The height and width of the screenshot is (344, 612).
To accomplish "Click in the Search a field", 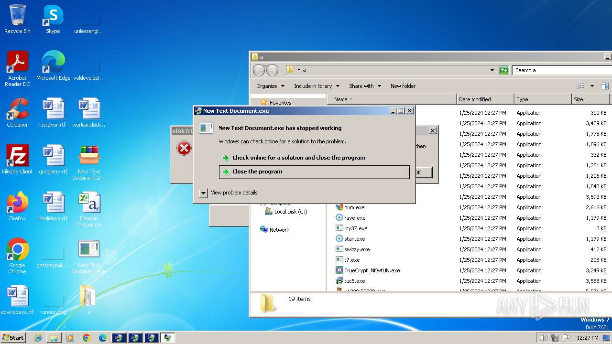I will pos(562,70).
